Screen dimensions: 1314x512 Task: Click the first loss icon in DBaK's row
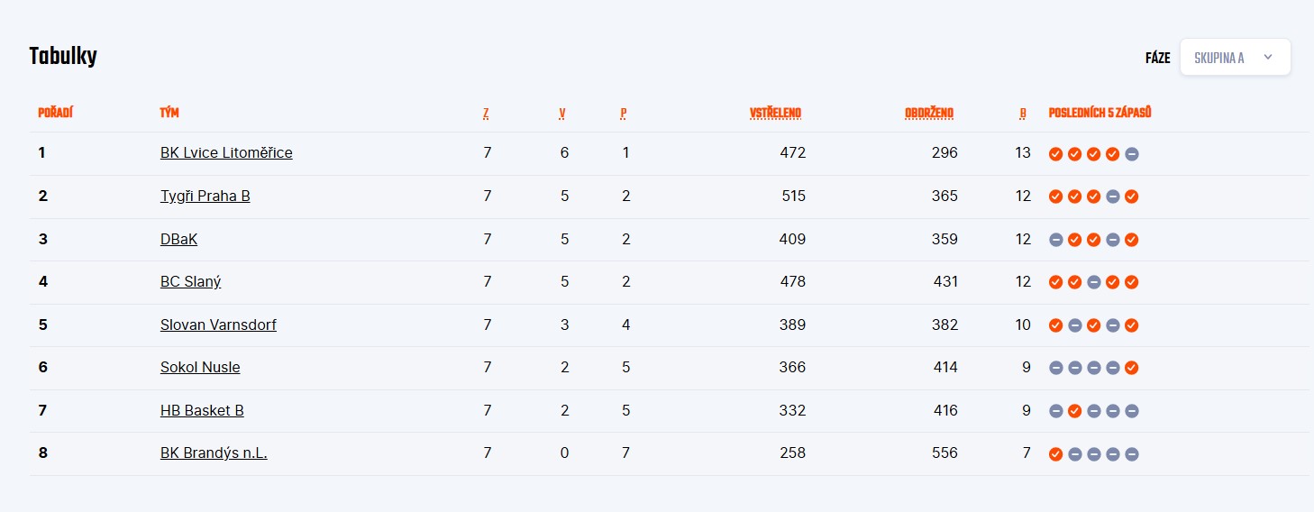tap(1055, 240)
